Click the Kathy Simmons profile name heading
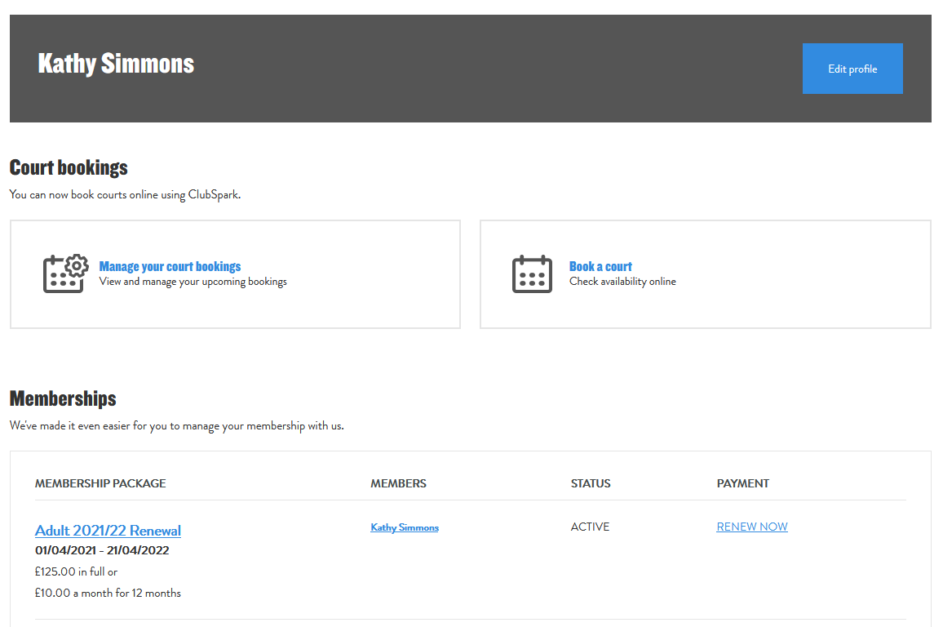The height and width of the screenshot is (627, 943). coord(116,64)
